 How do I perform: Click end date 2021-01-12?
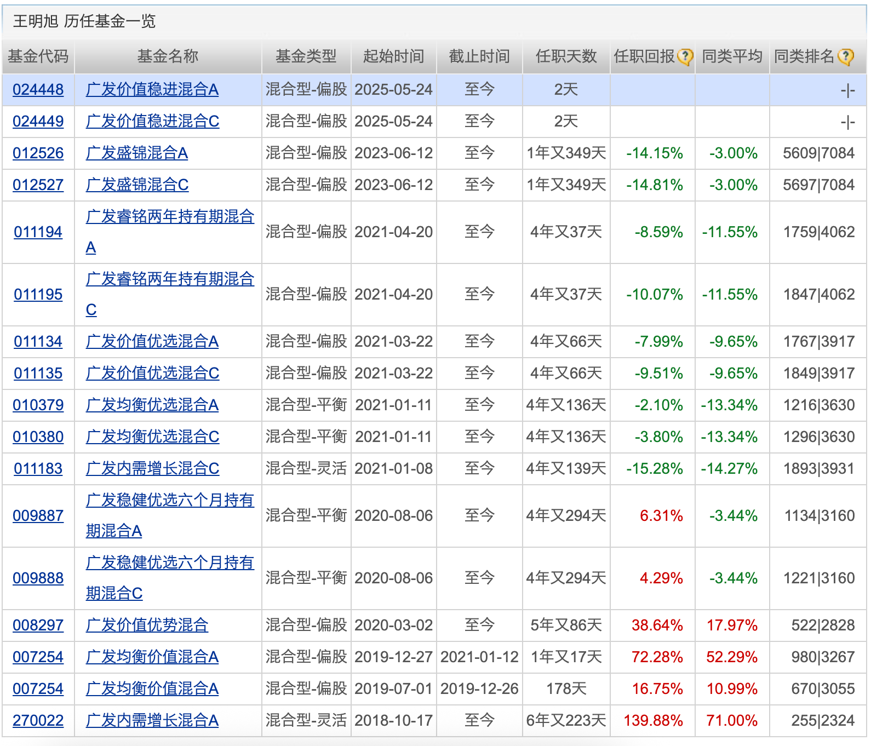point(479,657)
